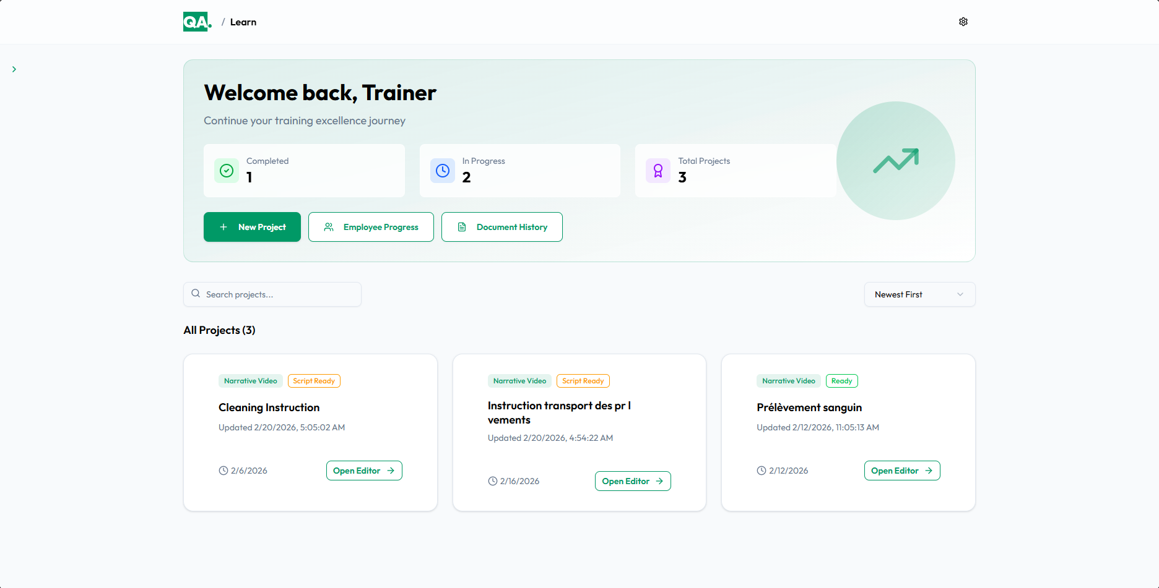Click the clock icon on Cleaning Instruction card
1159x588 pixels.
click(x=224, y=471)
